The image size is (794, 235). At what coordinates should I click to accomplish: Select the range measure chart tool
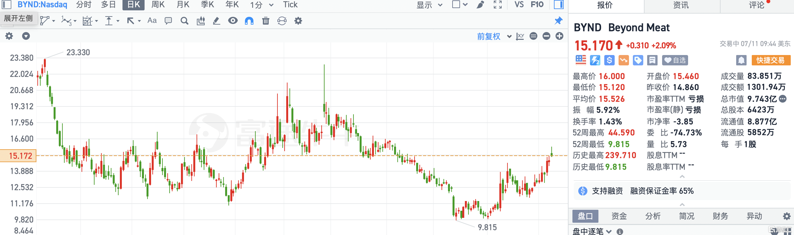click(x=87, y=21)
